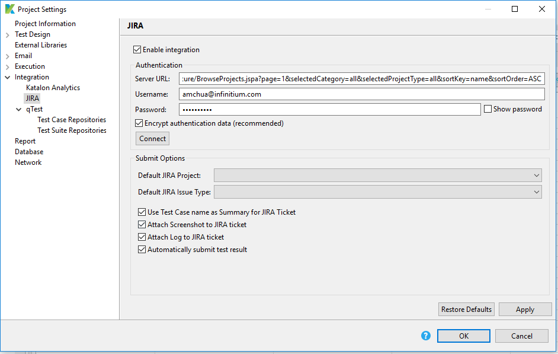Select the Email settings item
Viewport: 558px width, 354px height.
pos(23,56)
